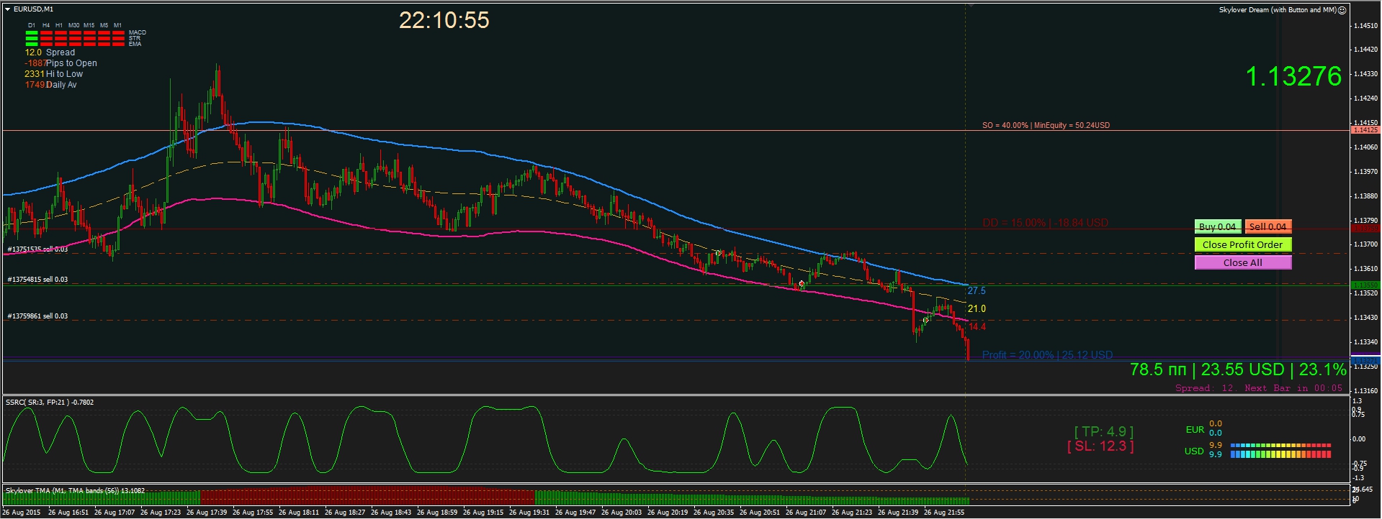1382x519 pixels.
Task: Click the Spread: 12. Next Bar text
Action: pyautogui.click(x=1259, y=388)
